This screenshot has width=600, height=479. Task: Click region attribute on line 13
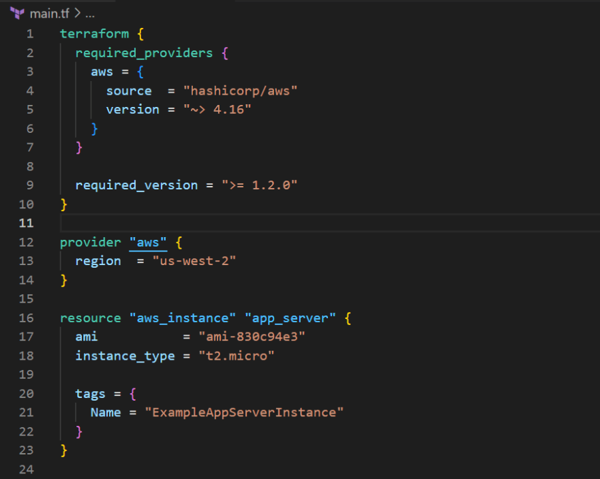(x=98, y=261)
